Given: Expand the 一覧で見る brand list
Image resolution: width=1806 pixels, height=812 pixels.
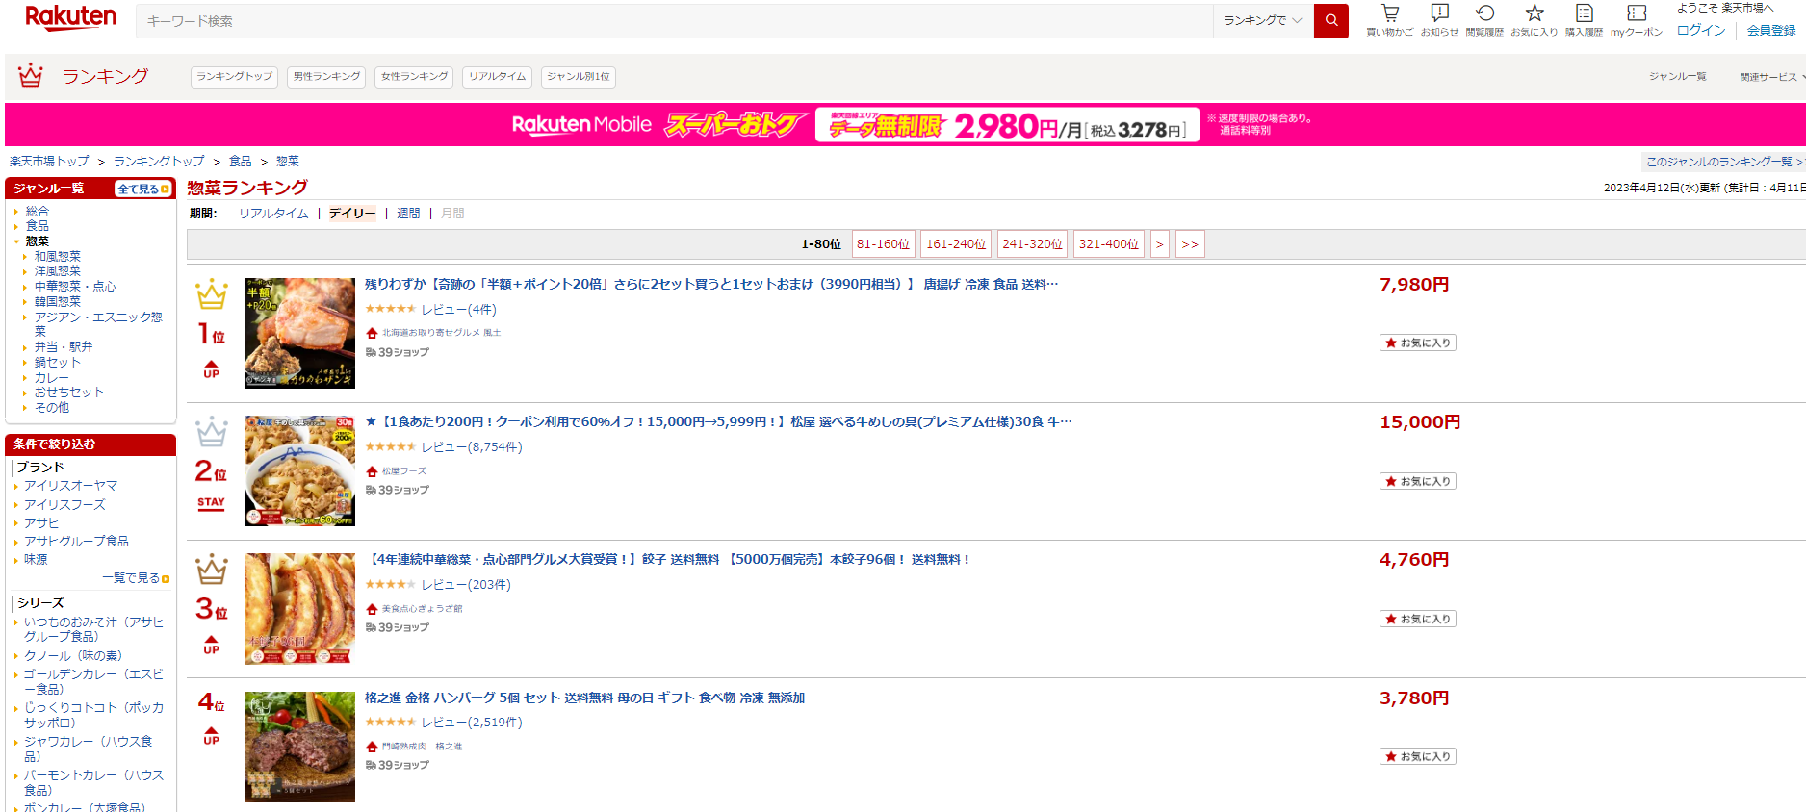Looking at the screenshot, I should click(136, 578).
